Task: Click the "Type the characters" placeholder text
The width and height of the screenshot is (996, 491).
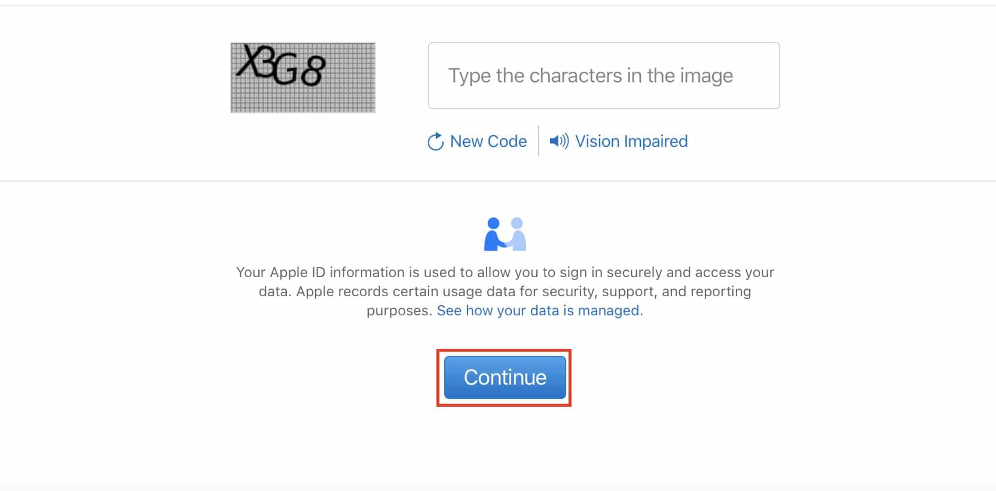Action: 591,76
